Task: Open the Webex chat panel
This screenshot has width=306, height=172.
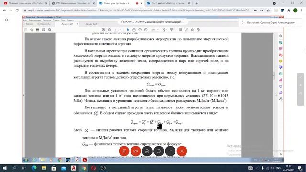Action: 159,151
